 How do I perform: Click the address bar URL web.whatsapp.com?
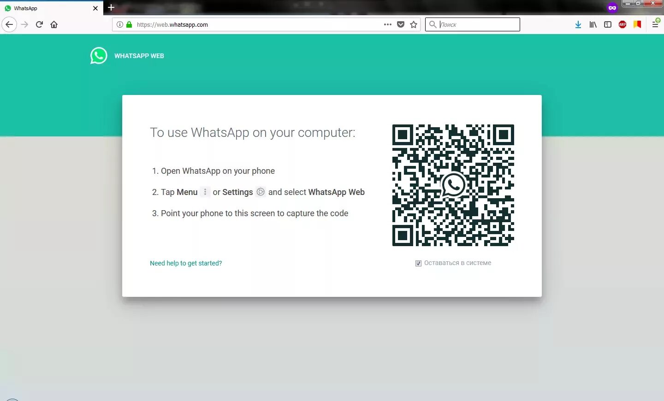tap(172, 25)
